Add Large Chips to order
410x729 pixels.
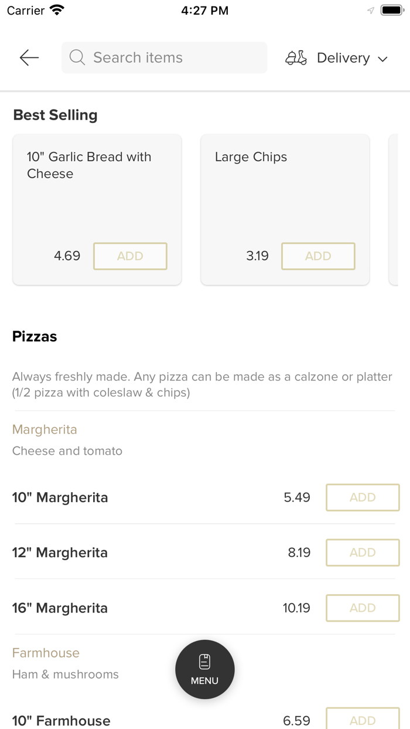[318, 256]
